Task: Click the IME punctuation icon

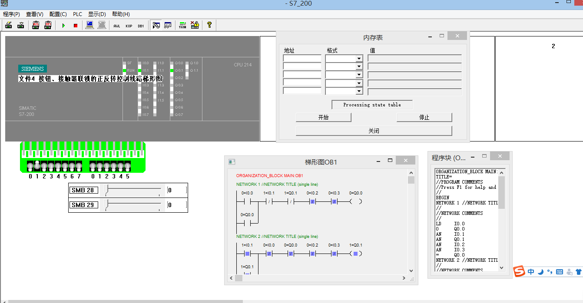Action: pyautogui.click(x=550, y=272)
